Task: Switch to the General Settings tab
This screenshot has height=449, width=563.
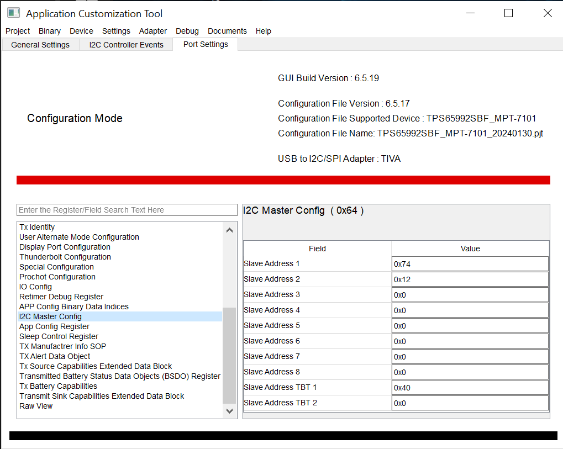Action: 40,44
